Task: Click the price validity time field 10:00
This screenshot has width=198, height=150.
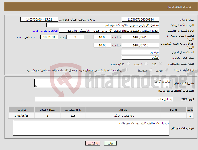Action: (x=102, y=45)
